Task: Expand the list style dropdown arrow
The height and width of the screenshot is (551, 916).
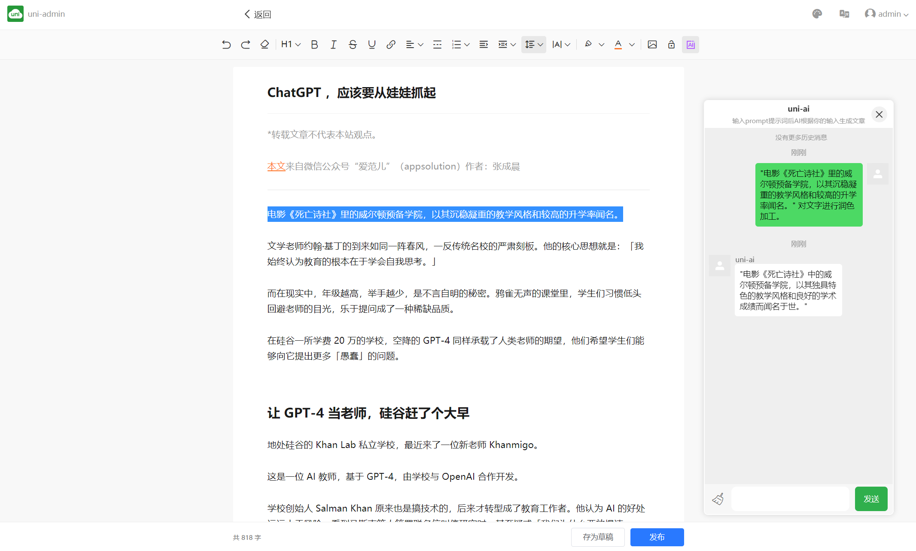Action: point(467,45)
